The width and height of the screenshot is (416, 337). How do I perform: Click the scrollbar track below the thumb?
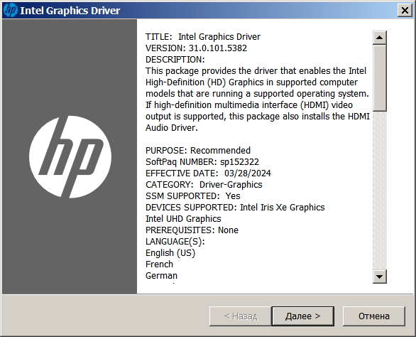point(379,191)
